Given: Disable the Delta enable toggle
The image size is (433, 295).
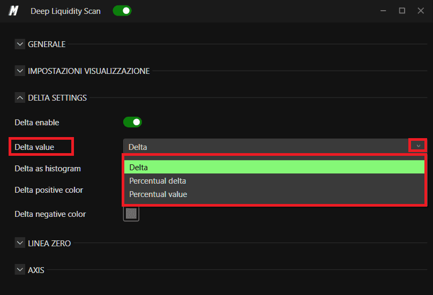Looking at the screenshot, I should point(132,122).
